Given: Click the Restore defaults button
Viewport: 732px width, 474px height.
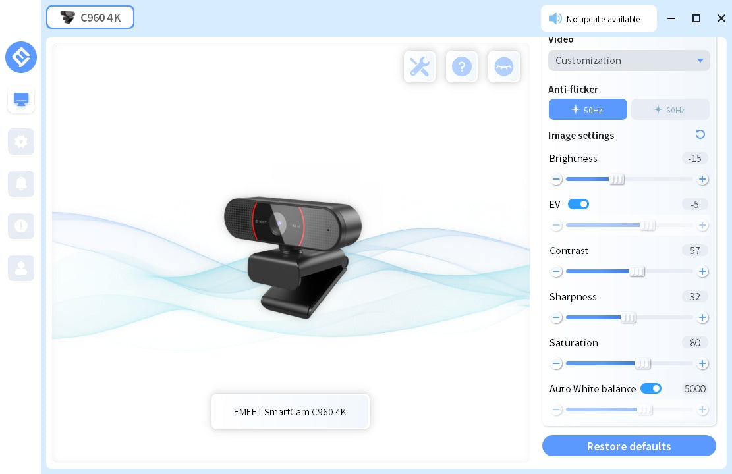Looking at the screenshot, I should [629, 446].
